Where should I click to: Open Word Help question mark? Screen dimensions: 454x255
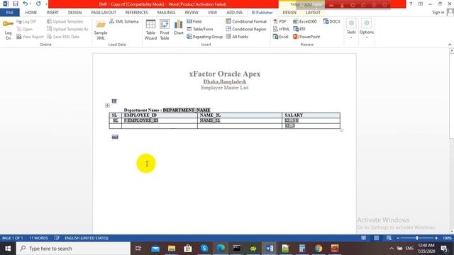point(411,4)
